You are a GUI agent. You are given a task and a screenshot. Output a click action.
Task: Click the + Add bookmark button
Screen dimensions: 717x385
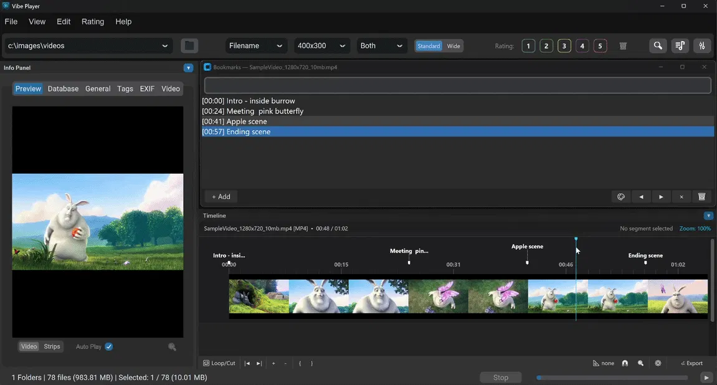221,197
